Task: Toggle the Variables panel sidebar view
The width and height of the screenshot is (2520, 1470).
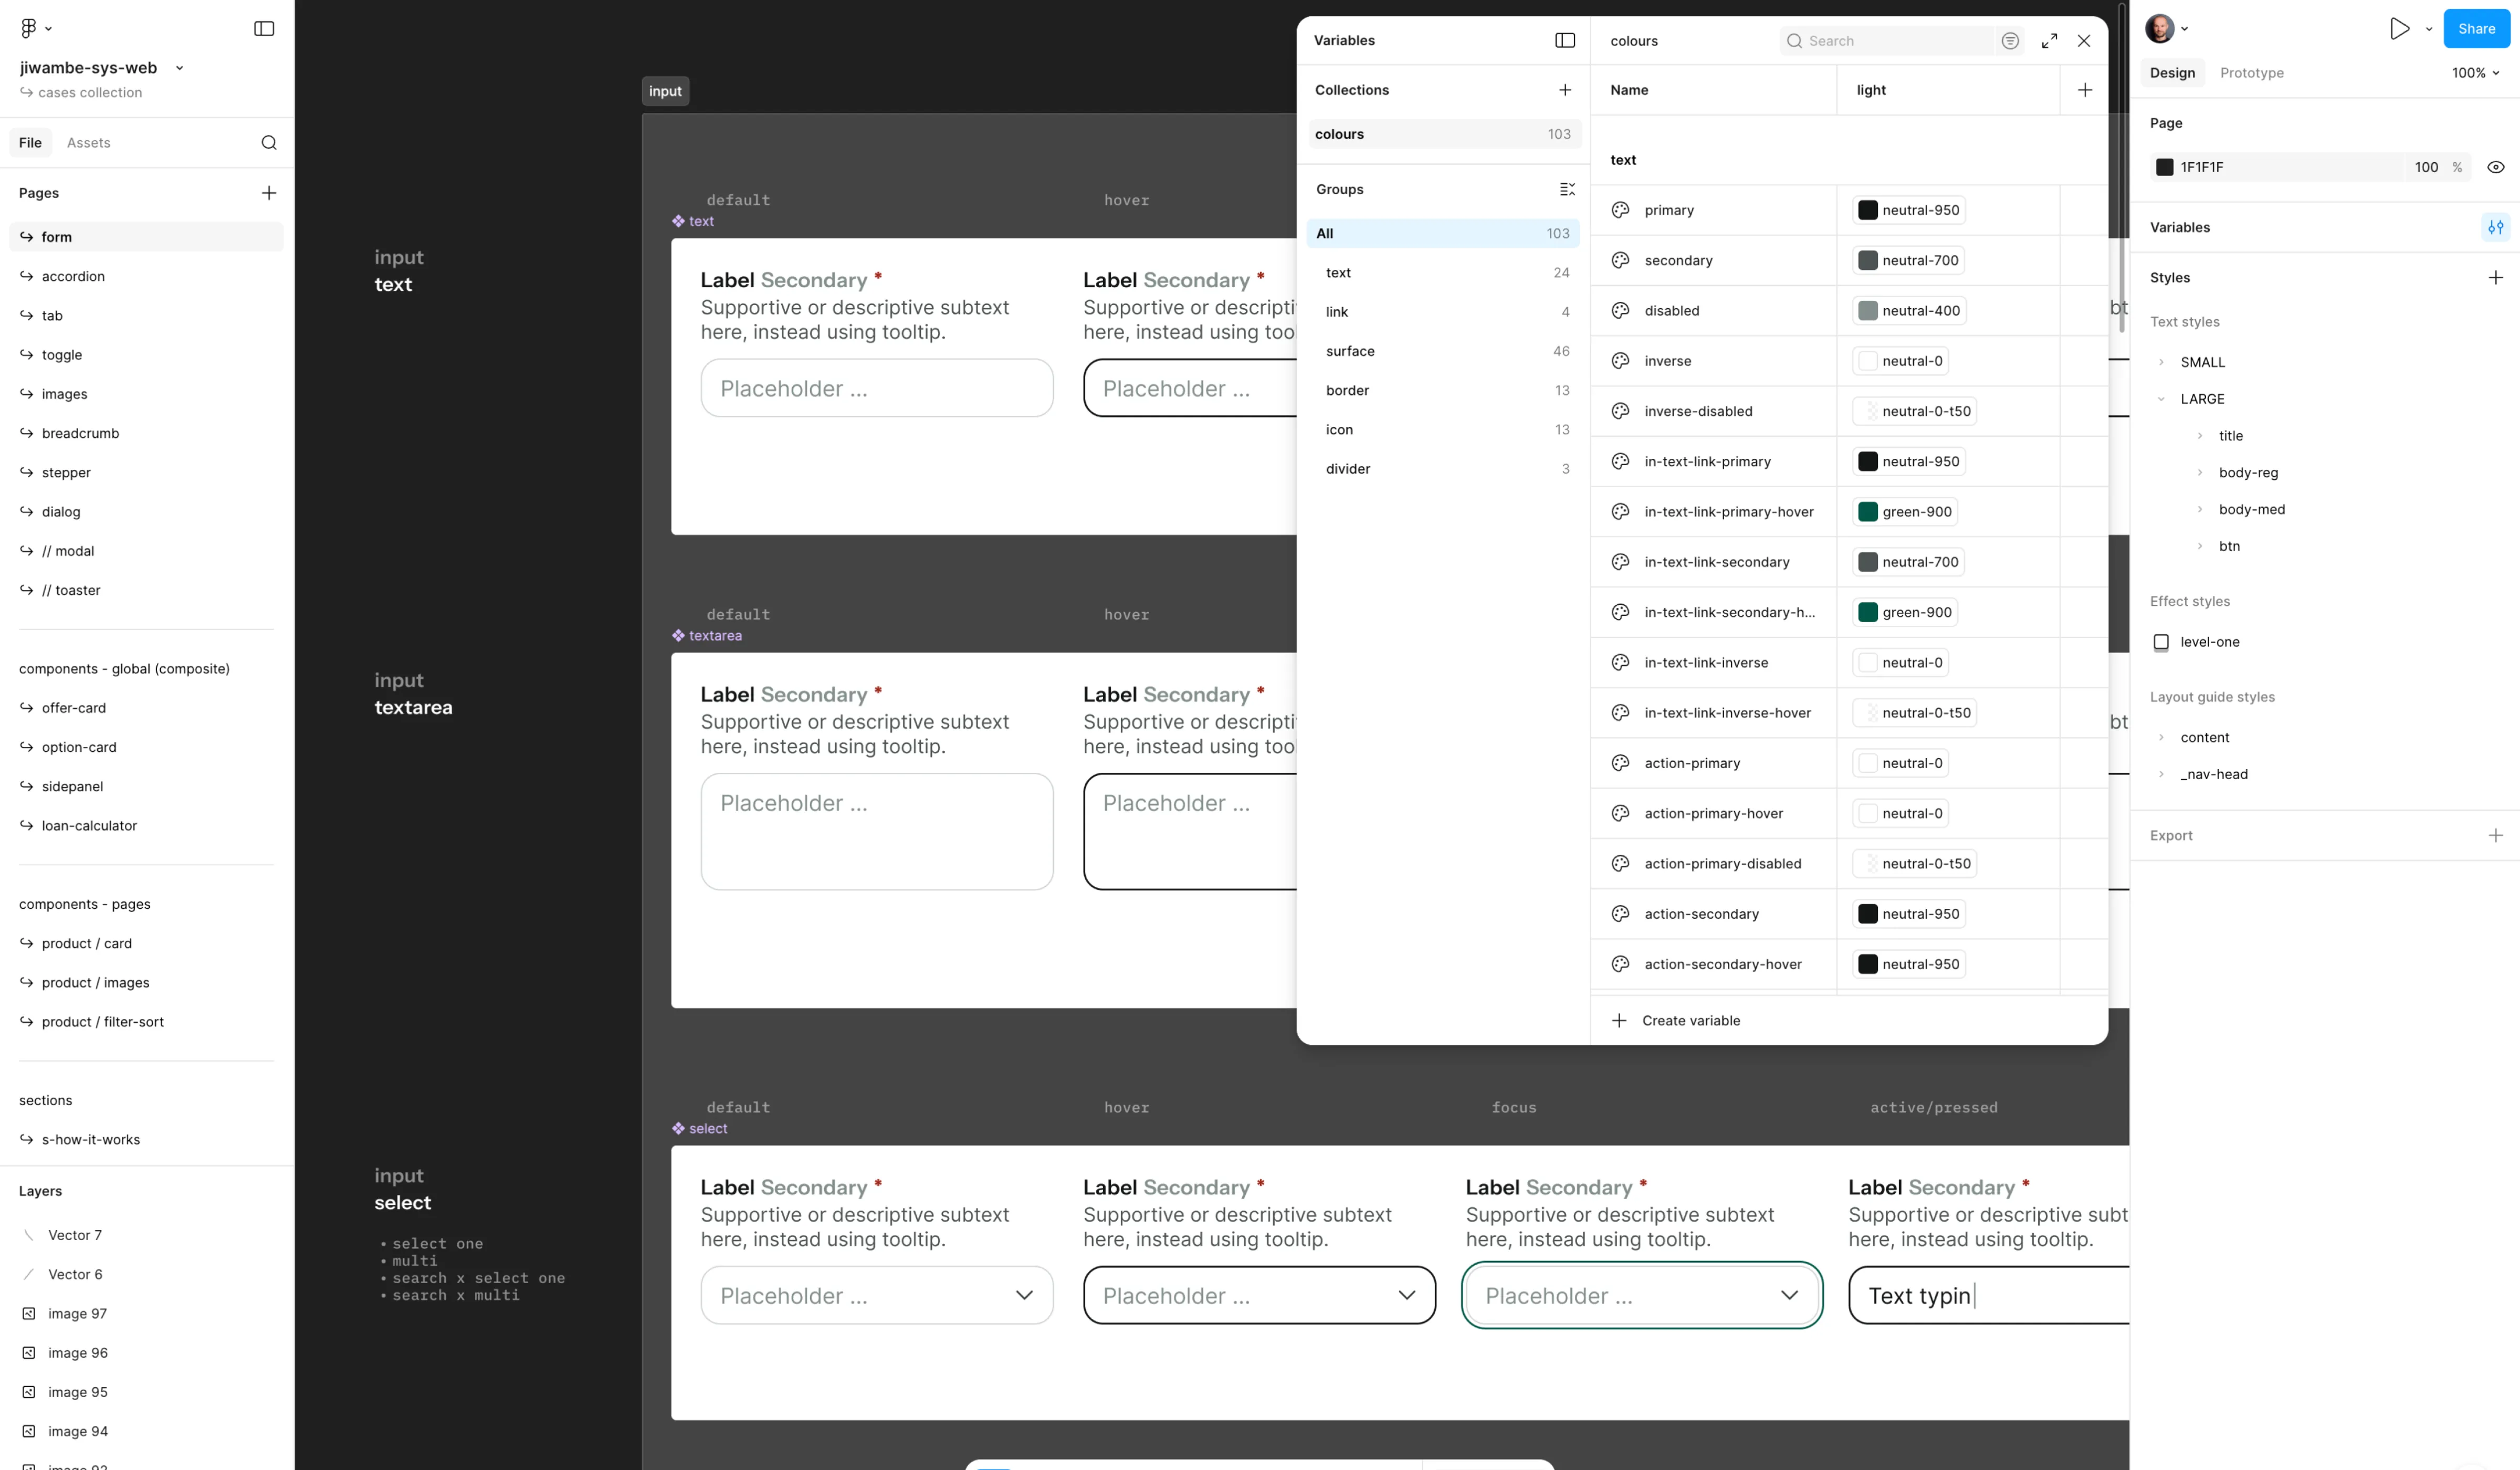Action: (x=1564, y=40)
